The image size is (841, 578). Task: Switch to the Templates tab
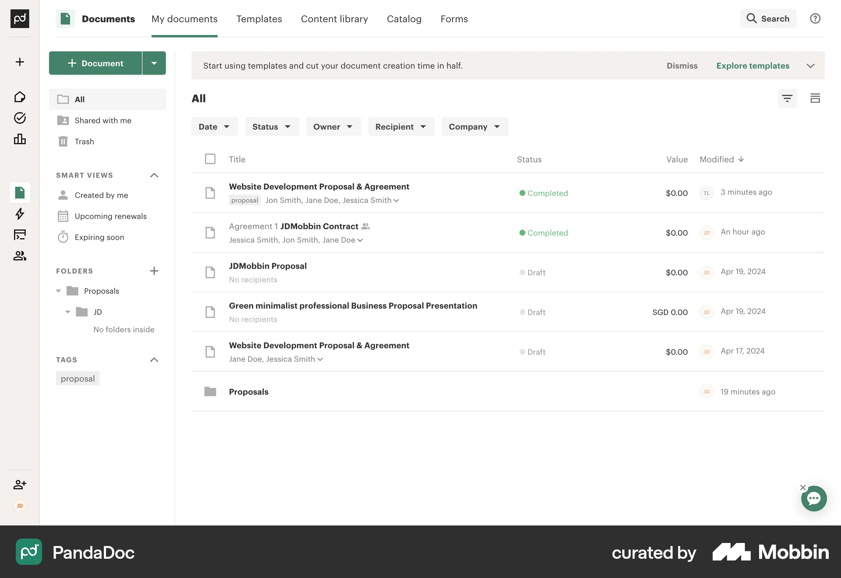tap(259, 19)
